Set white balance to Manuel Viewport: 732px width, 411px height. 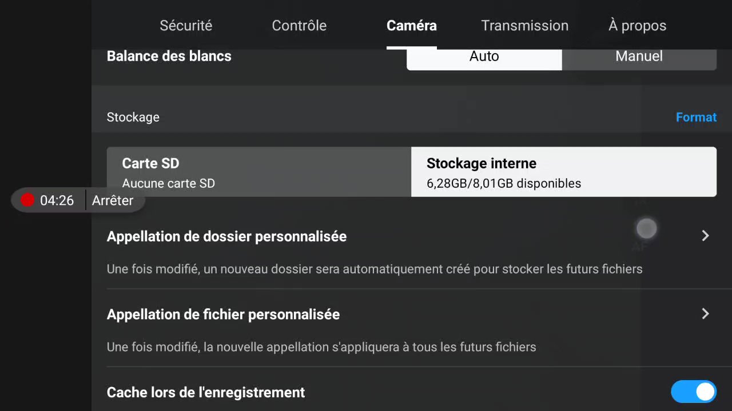point(639,57)
